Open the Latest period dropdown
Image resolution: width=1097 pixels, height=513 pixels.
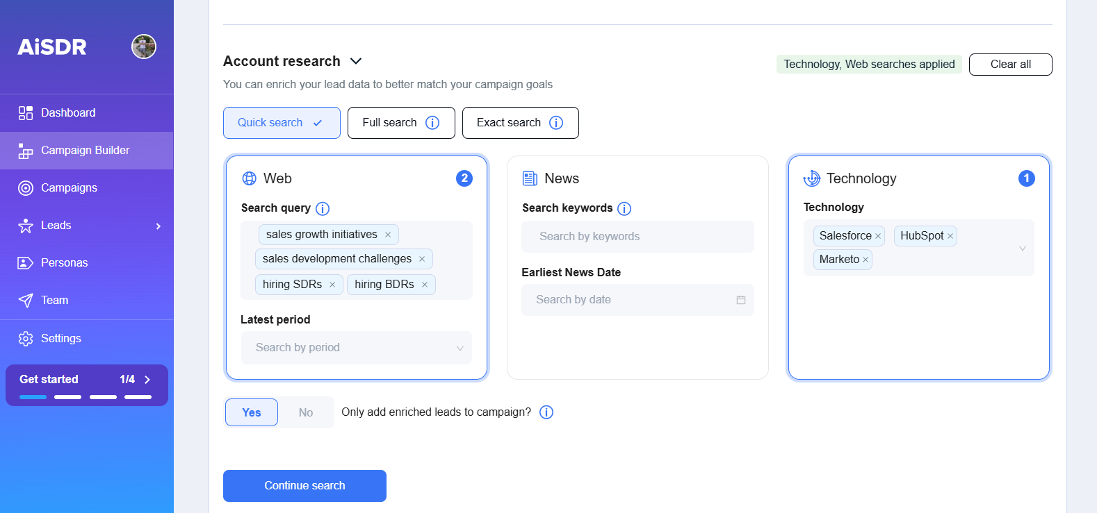coord(356,348)
